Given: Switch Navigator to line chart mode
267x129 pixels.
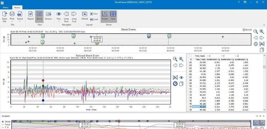Looking at the screenshot, I should 262,123.
